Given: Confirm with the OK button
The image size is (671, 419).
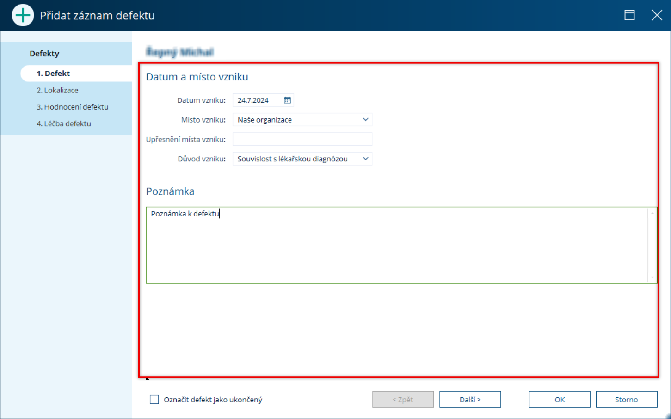Looking at the screenshot, I should 560,400.
